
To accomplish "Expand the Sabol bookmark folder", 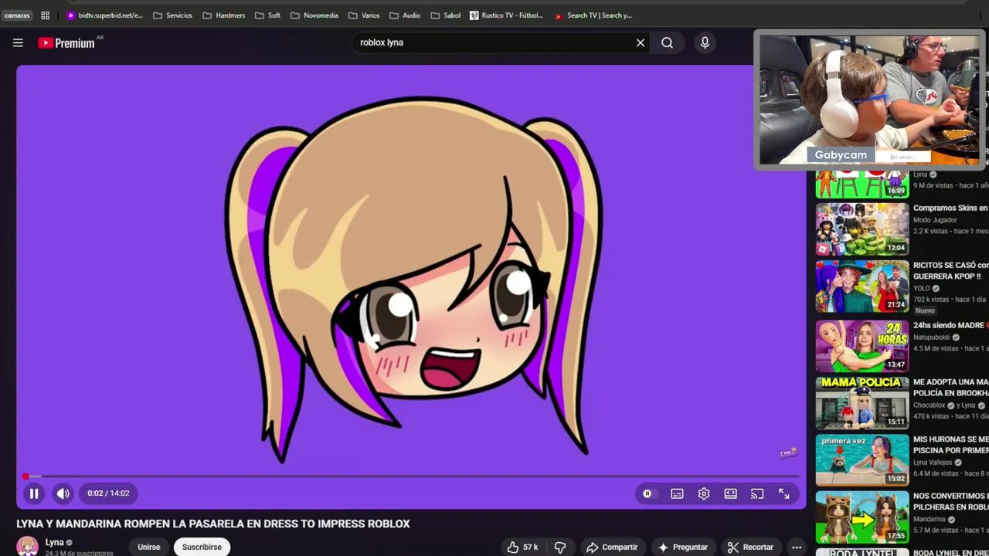I will (445, 15).
